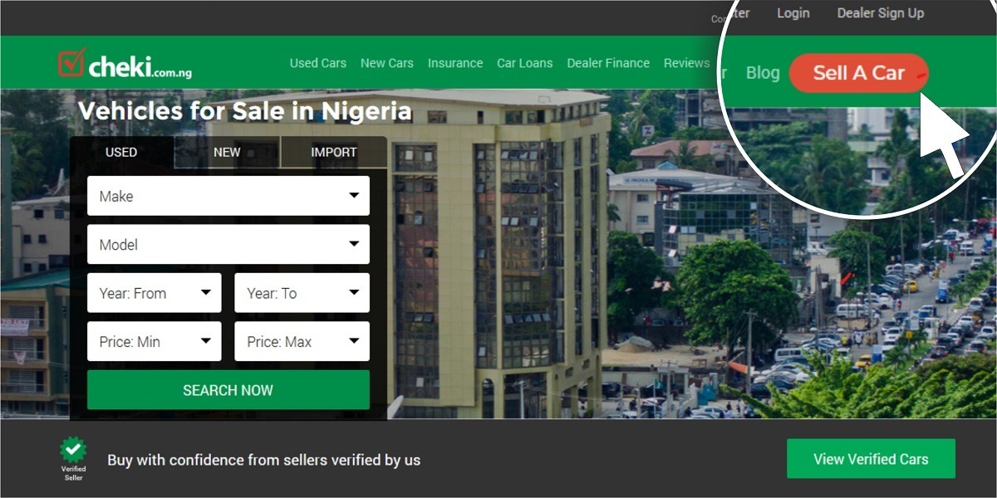
Task: Choose the Year: To dropdown
Action: (x=302, y=293)
